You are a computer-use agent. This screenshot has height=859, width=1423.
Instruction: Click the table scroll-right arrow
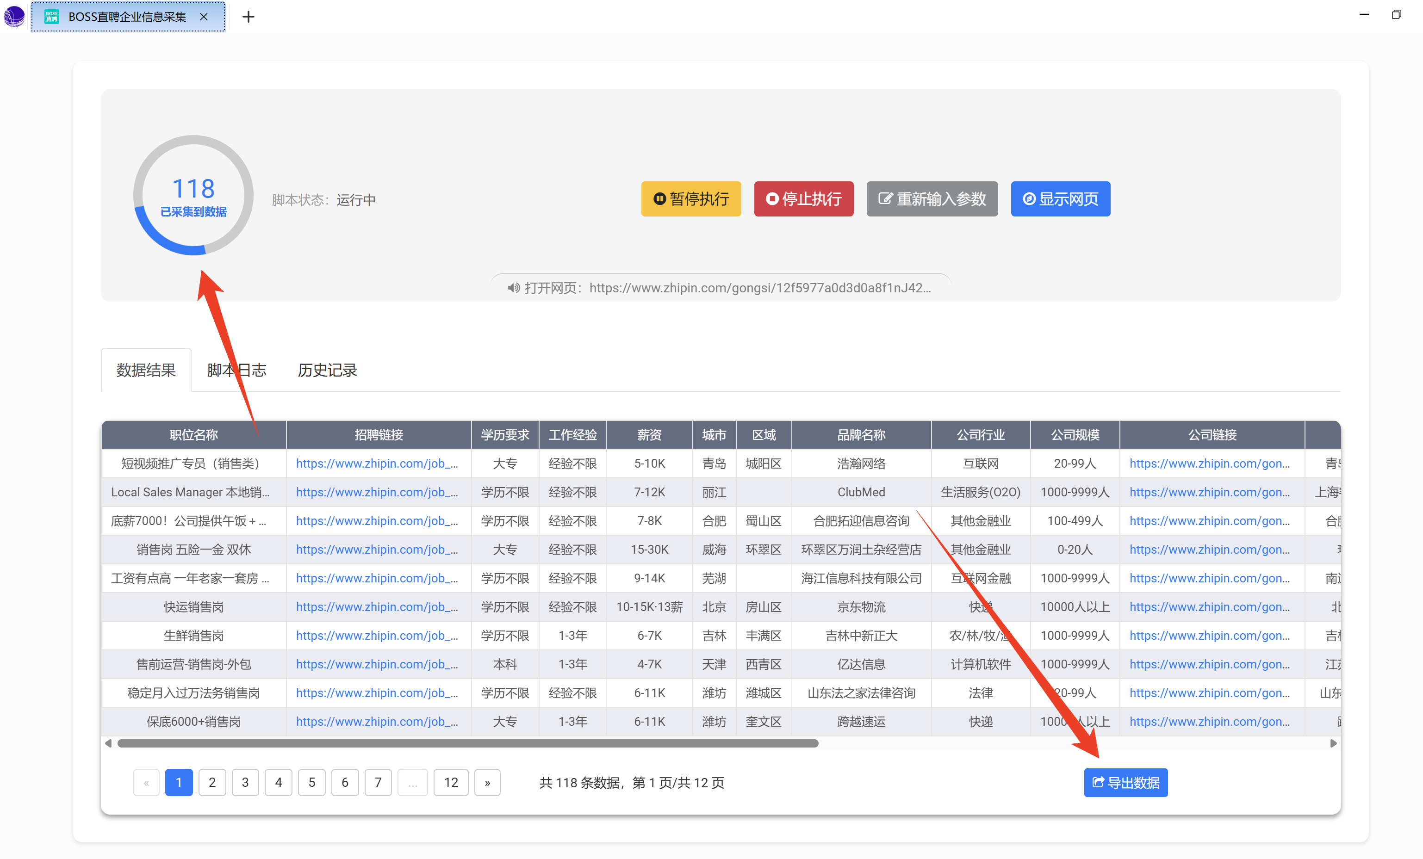[x=1334, y=743]
